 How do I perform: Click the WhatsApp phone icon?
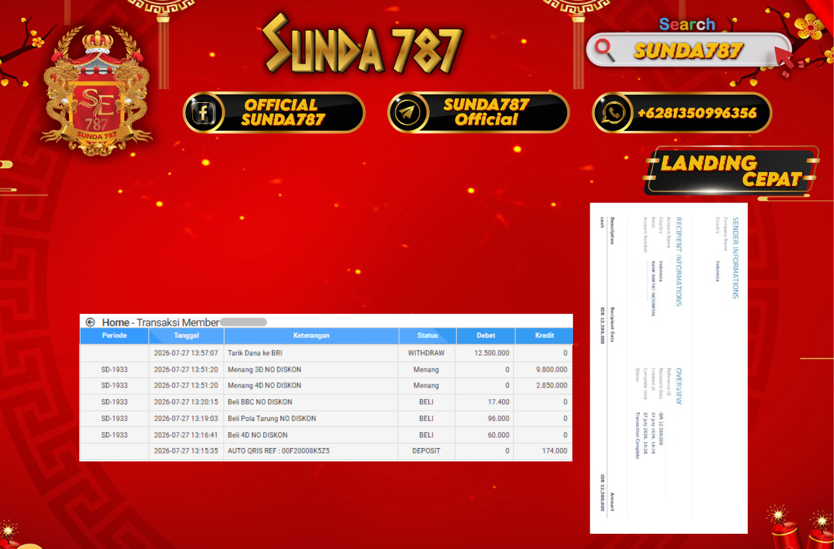click(x=612, y=112)
